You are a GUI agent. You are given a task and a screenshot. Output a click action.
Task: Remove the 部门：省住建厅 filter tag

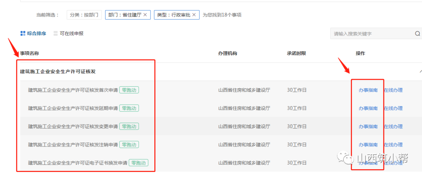pos(145,15)
